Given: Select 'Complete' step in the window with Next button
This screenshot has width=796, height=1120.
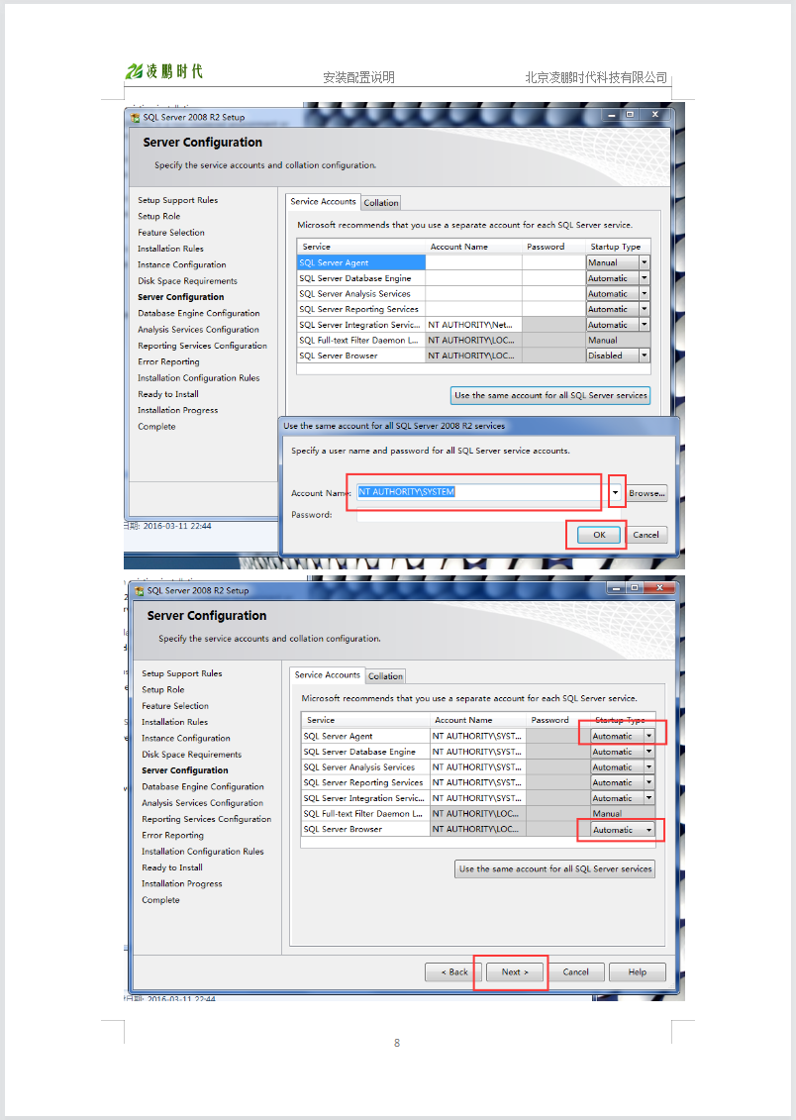Looking at the screenshot, I should point(160,900).
